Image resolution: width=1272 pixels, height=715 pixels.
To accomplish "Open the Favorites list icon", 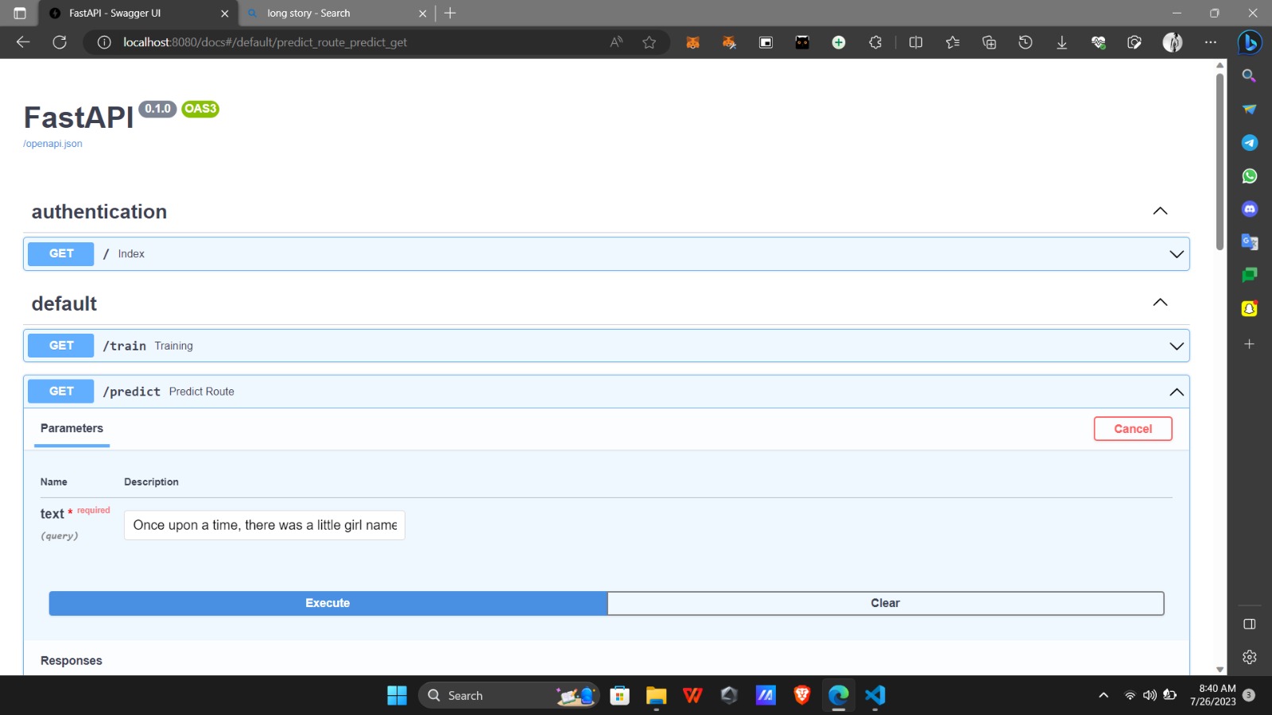I will click(x=952, y=42).
